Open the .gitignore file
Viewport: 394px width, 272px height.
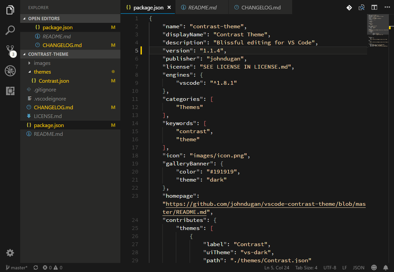[70, 90]
